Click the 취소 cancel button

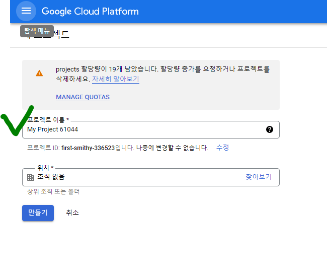(x=72, y=213)
